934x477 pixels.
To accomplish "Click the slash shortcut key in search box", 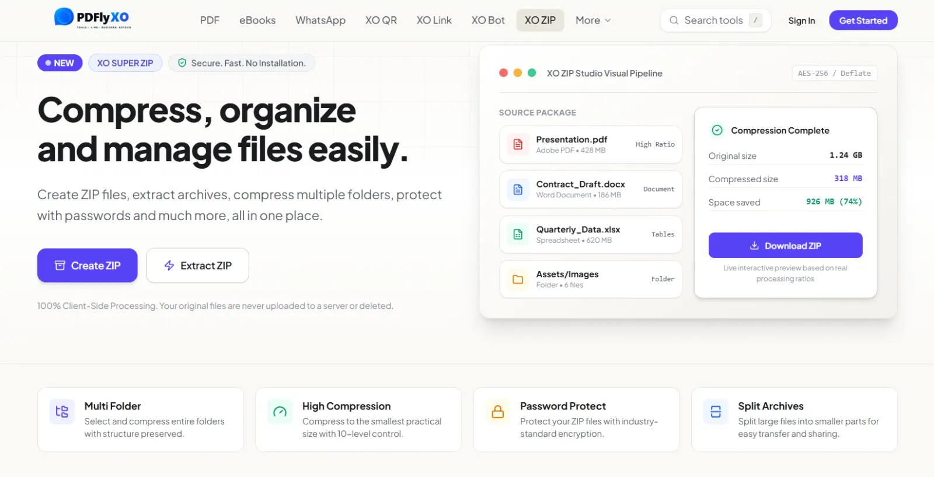I will click(x=755, y=20).
